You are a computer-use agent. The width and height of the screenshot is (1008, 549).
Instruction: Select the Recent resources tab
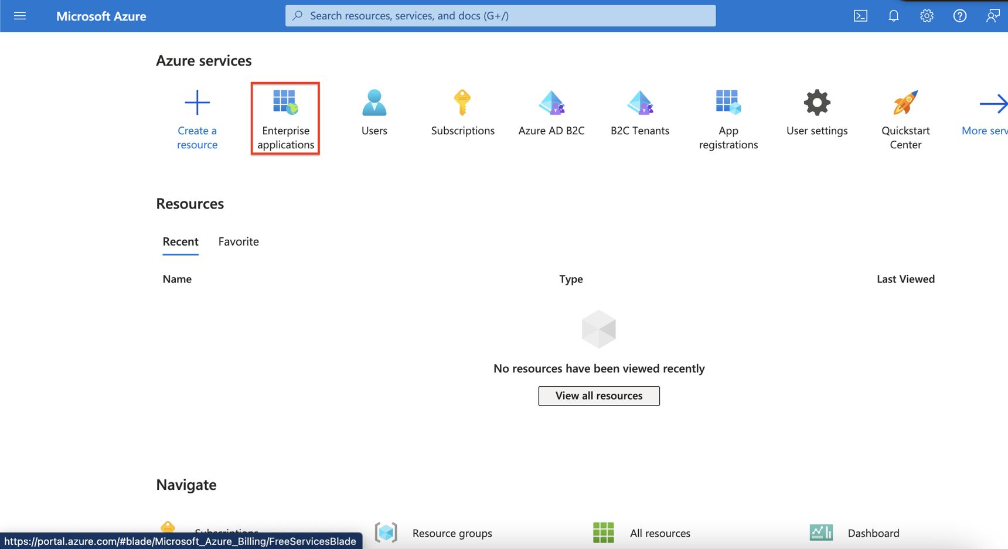click(181, 241)
